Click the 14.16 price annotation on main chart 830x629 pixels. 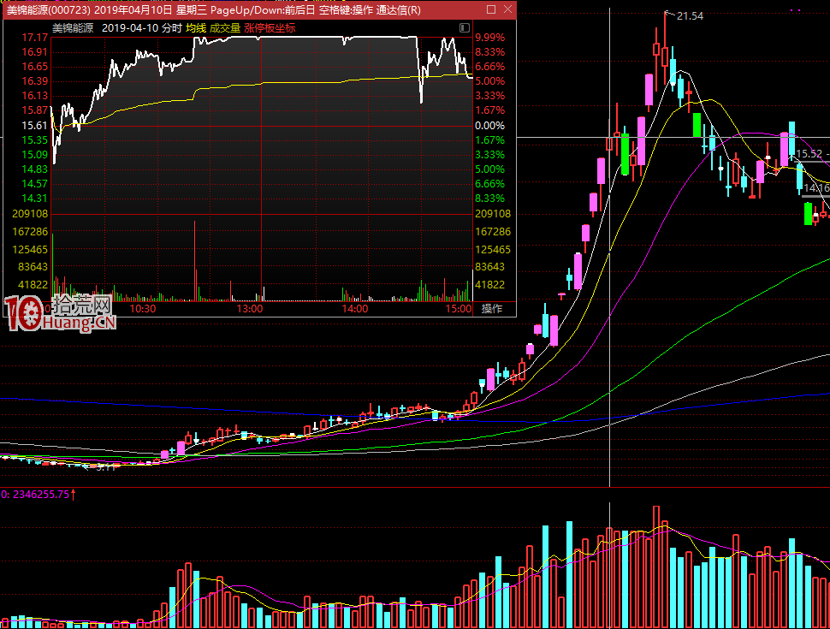tap(817, 188)
